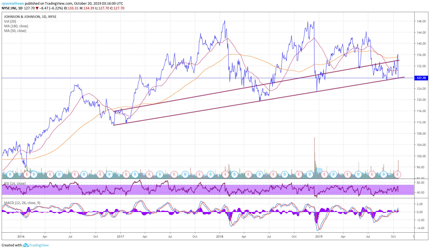Click the RSI 40.00 scale label
This screenshot has height=250, width=430.
[x=420, y=192]
